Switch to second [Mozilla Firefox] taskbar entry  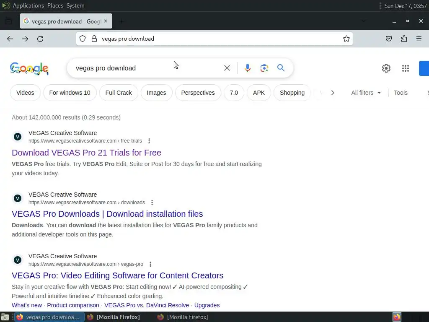(x=183, y=317)
